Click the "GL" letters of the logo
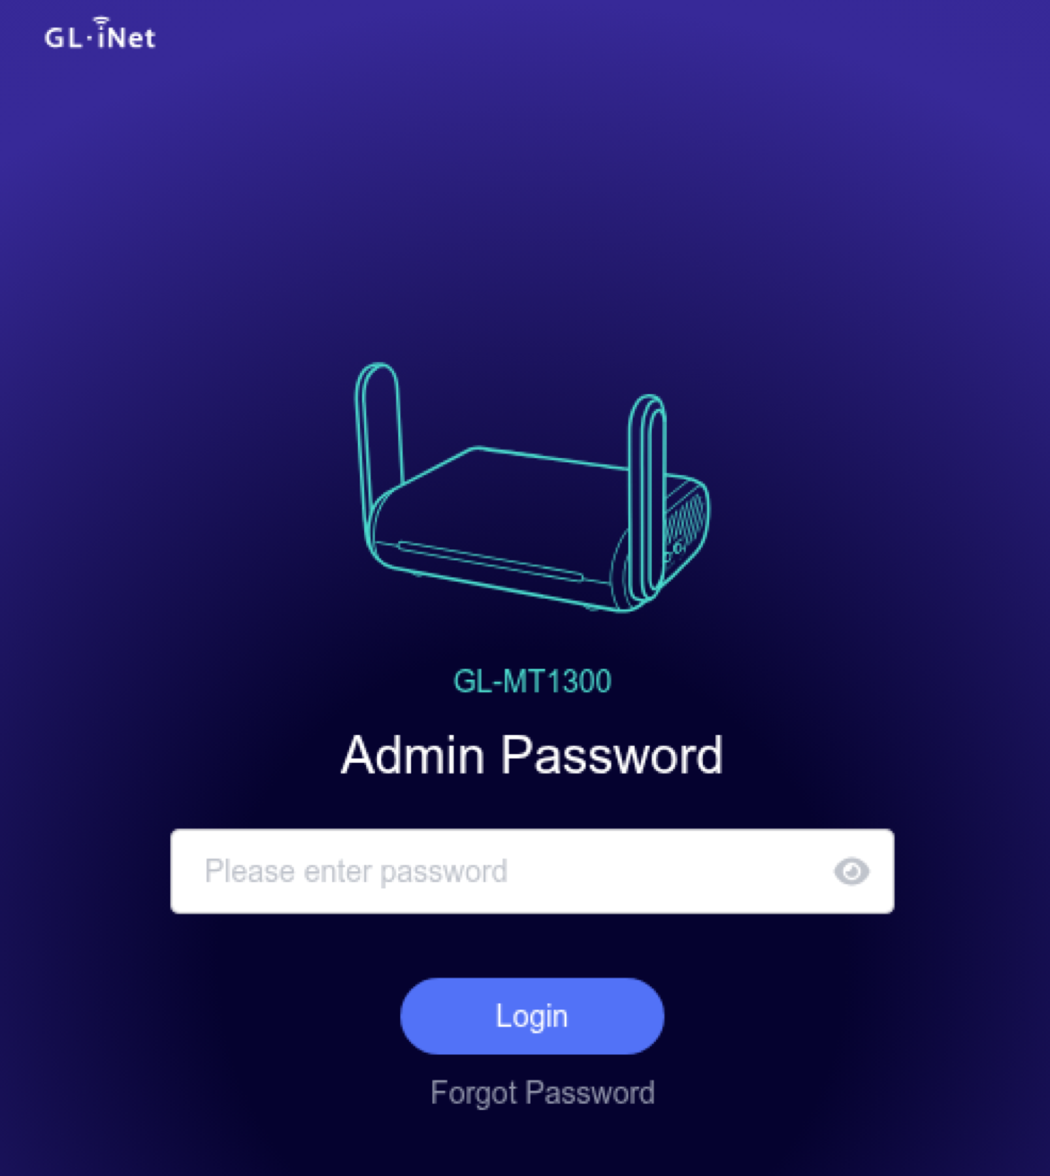1050x1176 pixels. click(64, 37)
